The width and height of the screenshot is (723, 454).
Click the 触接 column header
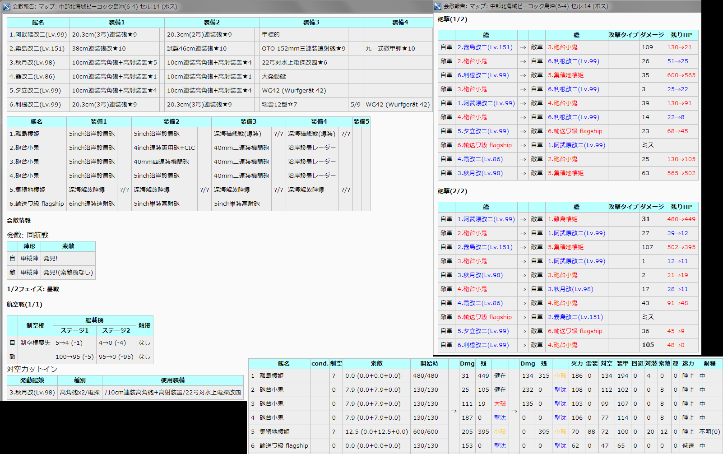[x=144, y=325]
